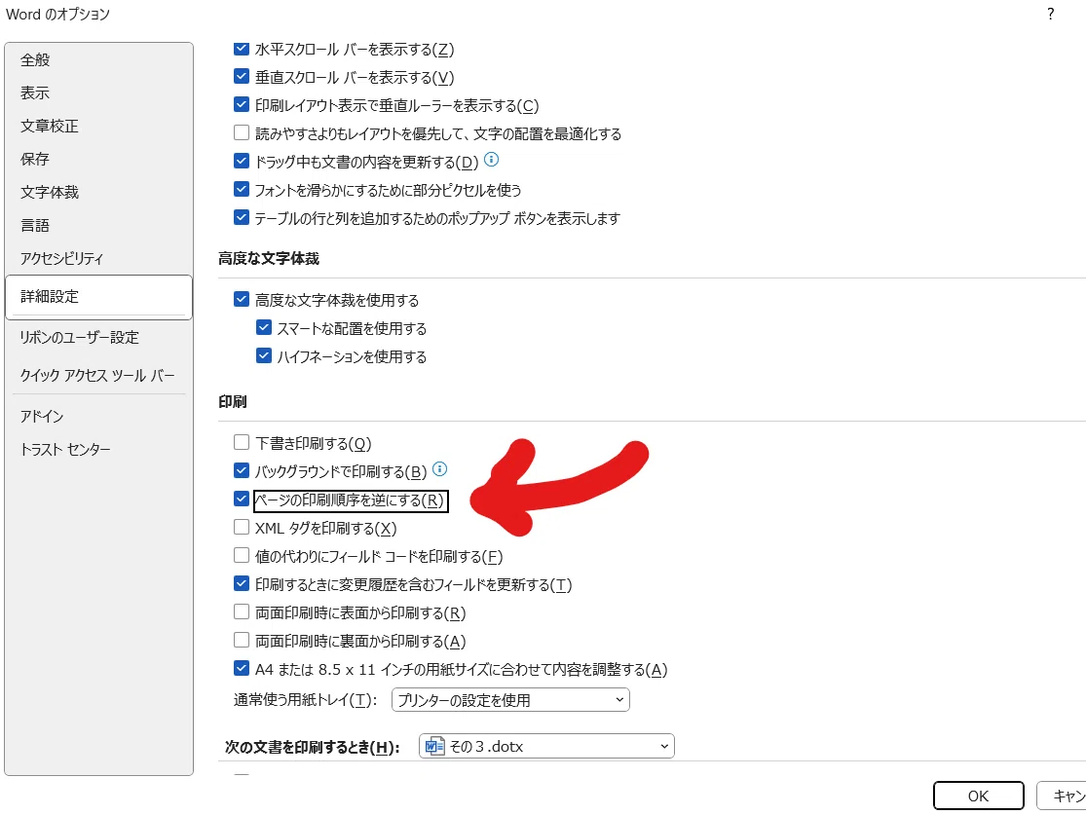The image size is (1086, 815).
Task: Open the 通常使う用紙トレイ dropdown
Action: 510,700
